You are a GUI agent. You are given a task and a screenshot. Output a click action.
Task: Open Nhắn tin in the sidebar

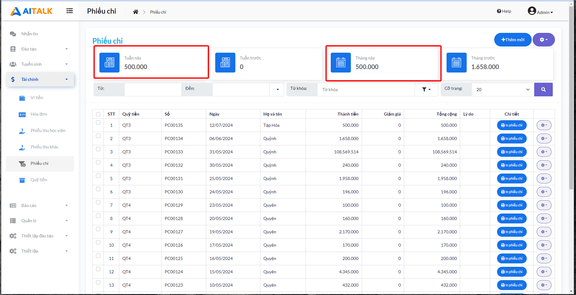tap(40, 34)
